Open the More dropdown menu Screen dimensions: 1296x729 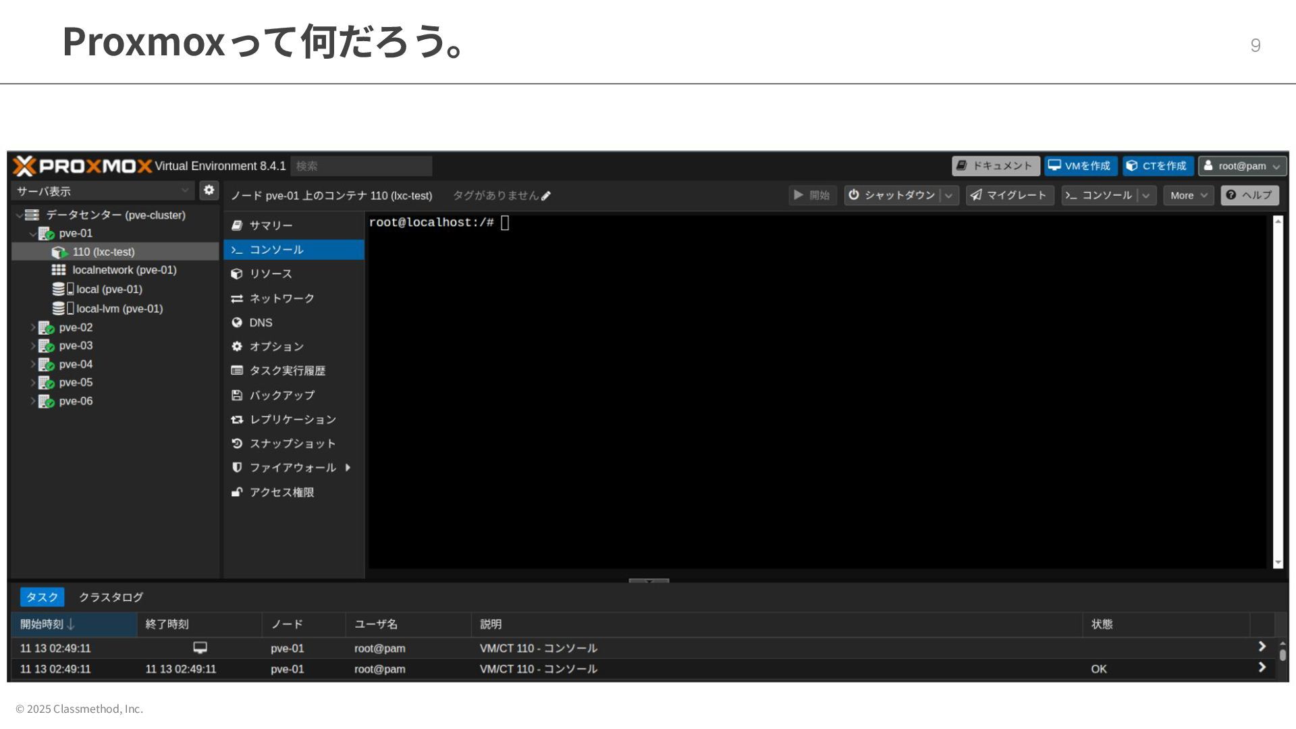1188,196
